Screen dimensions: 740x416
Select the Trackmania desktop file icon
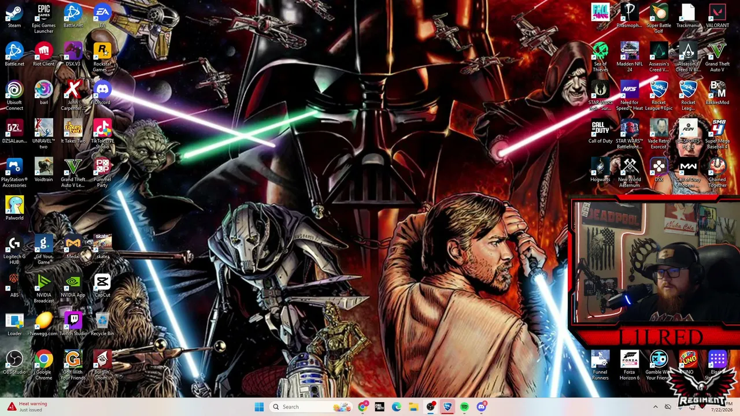[x=688, y=16]
